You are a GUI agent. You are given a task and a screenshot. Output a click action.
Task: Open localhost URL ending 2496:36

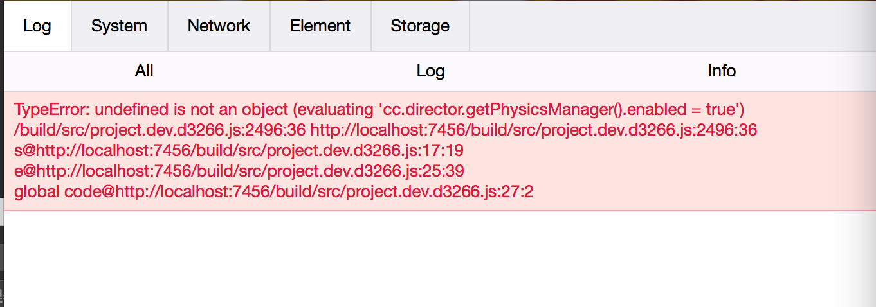coord(533,130)
